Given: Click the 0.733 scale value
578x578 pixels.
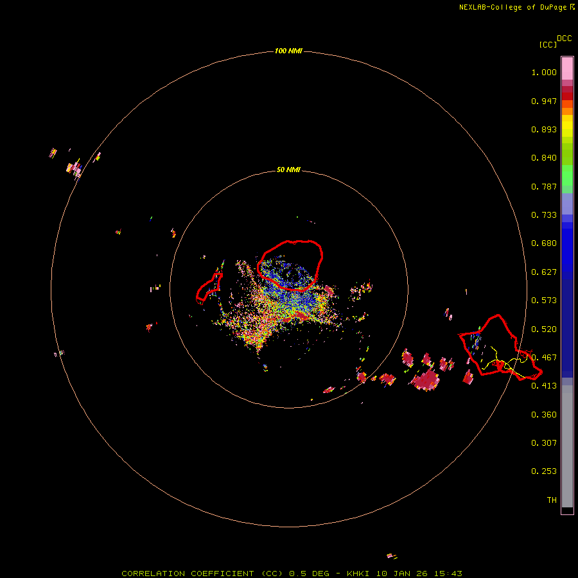Looking at the screenshot, I should click(544, 215).
